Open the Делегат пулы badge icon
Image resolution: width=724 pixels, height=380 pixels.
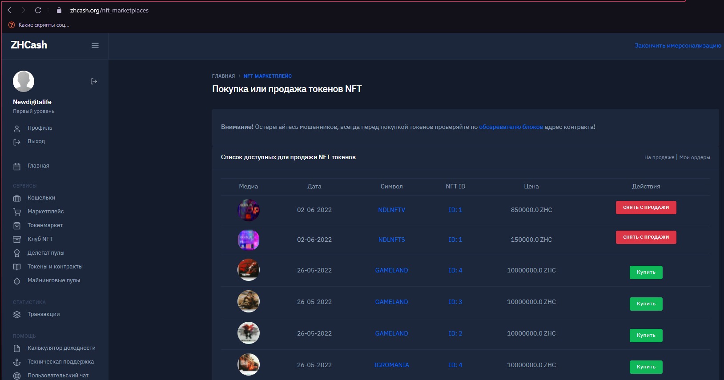click(17, 253)
